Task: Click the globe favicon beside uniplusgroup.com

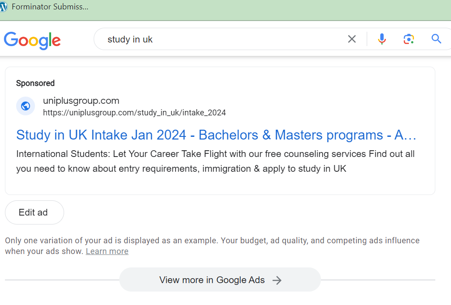Action: coord(26,106)
